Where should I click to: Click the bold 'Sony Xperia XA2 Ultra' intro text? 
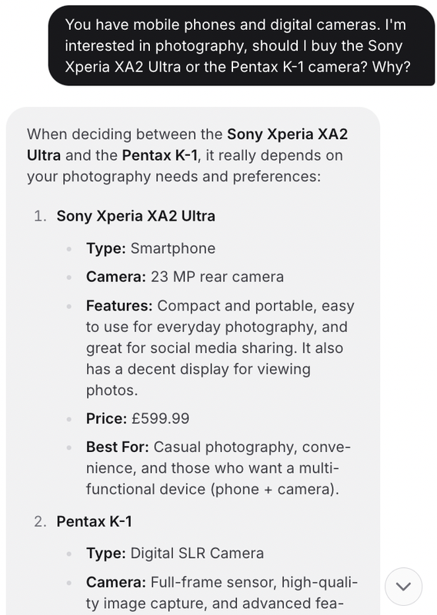pos(187,145)
